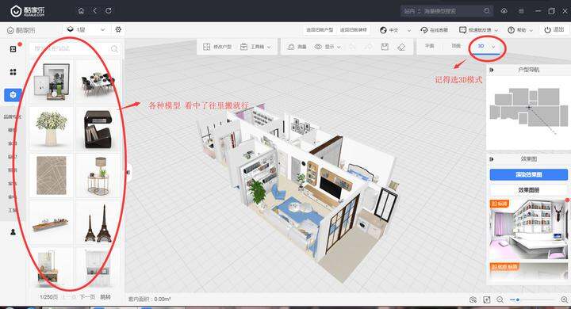The width and height of the screenshot is (571, 309).
Task: Open the 3D model library sidebar icon
Action: (x=13, y=95)
